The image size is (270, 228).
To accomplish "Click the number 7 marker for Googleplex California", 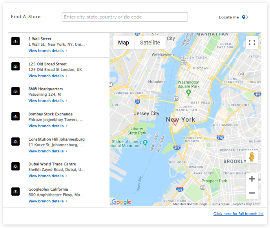I will coord(15,191).
